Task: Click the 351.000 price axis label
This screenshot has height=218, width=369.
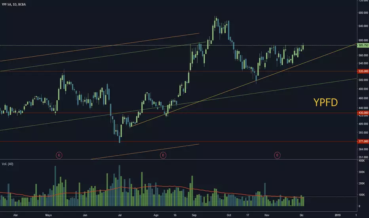Action: click(x=363, y=157)
